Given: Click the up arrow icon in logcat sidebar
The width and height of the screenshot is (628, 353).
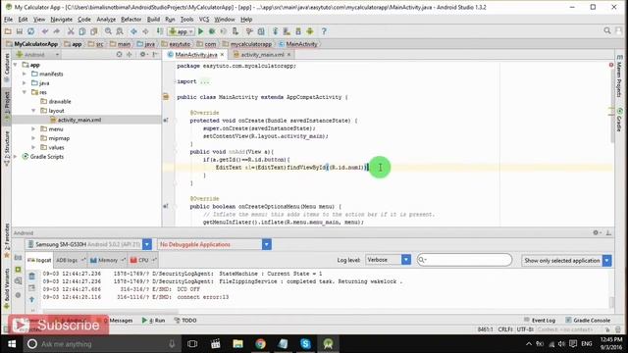Looking at the screenshot, I should pos(32,299).
